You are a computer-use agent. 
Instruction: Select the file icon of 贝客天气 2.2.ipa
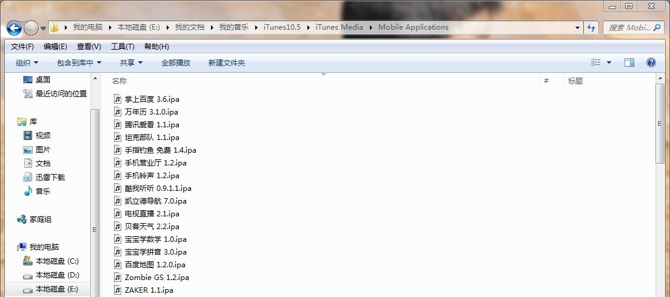coord(118,226)
